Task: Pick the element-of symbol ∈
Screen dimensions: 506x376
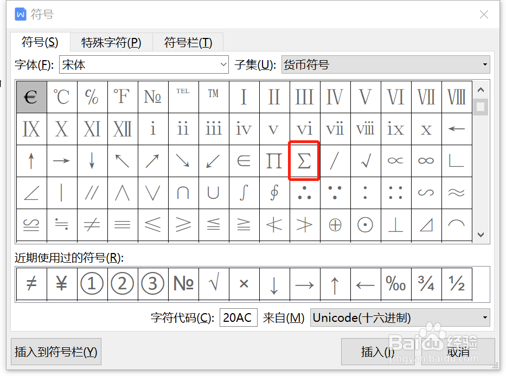Action: click(244, 160)
